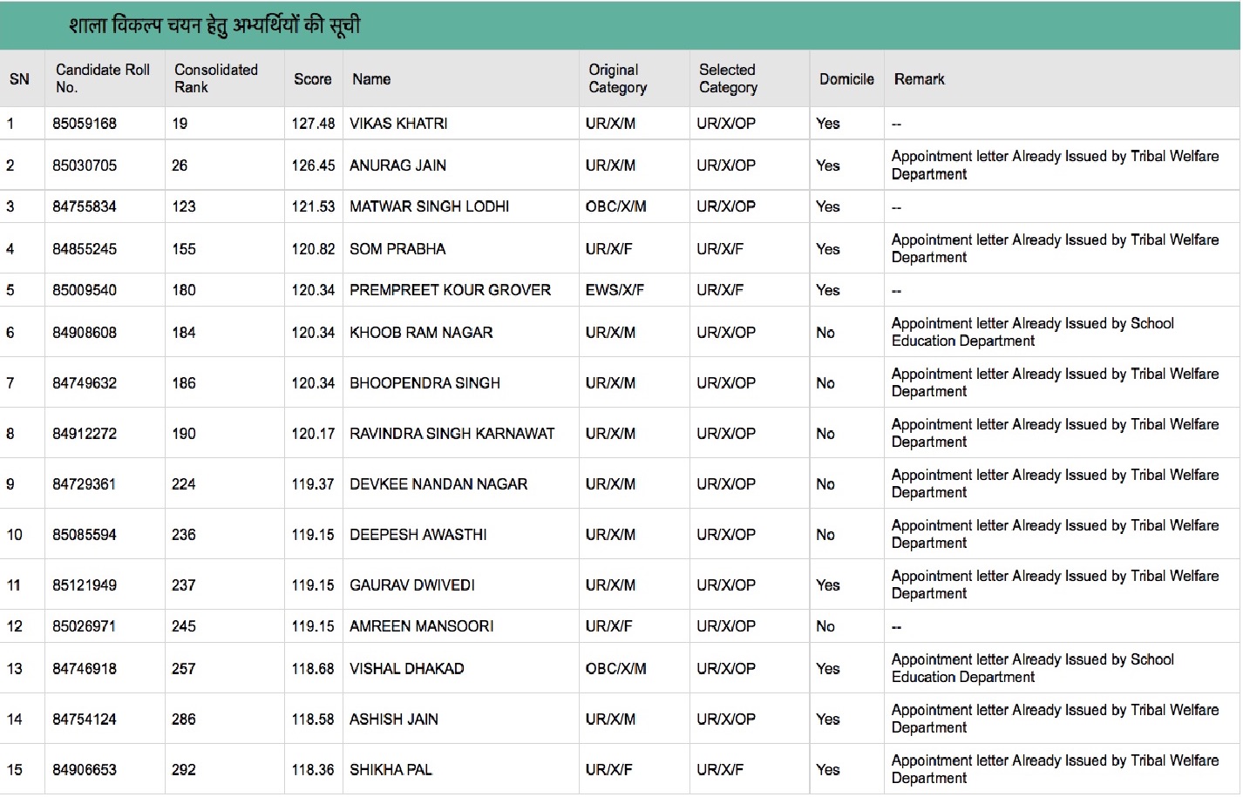Click roll number 84912272

(x=85, y=434)
